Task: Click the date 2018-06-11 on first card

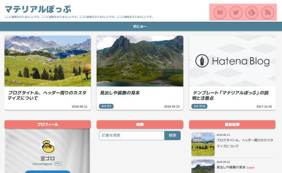Action: click(80, 106)
